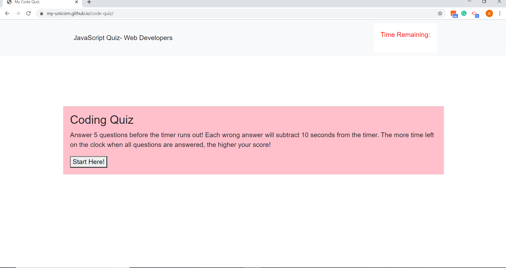Click the browser forward arrow
506x268 pixels.
18,13
